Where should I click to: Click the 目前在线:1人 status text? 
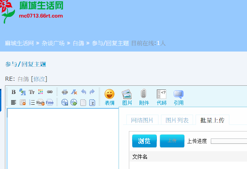(x=148, y=43)
